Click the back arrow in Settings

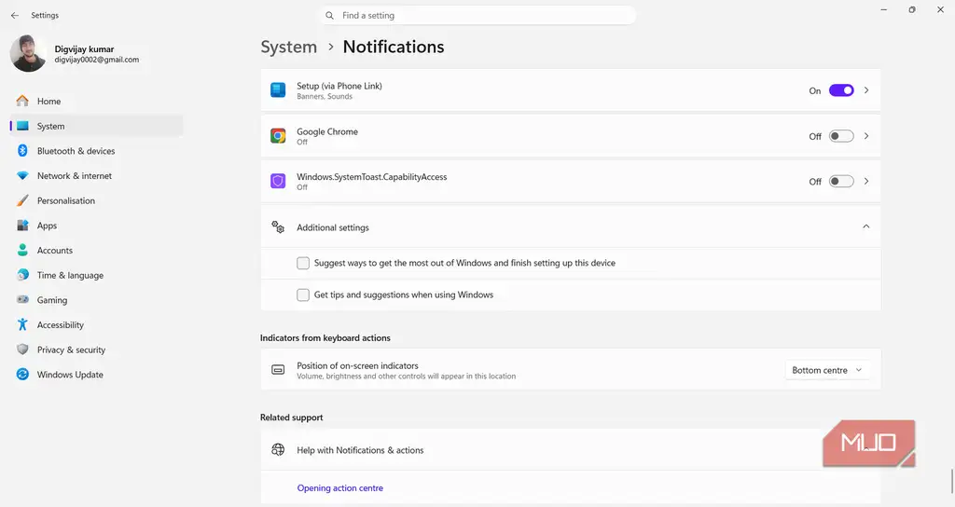pyautogui.click(x=15, y=15)
